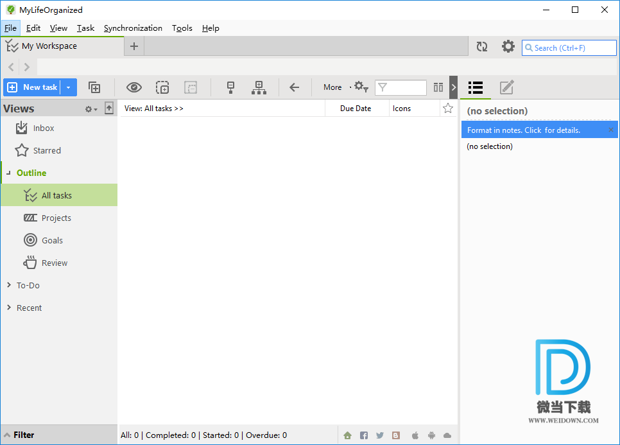This screenshot has height=445, width=620.
Task: Select the Goals view
Action: (x=59, y=241)
